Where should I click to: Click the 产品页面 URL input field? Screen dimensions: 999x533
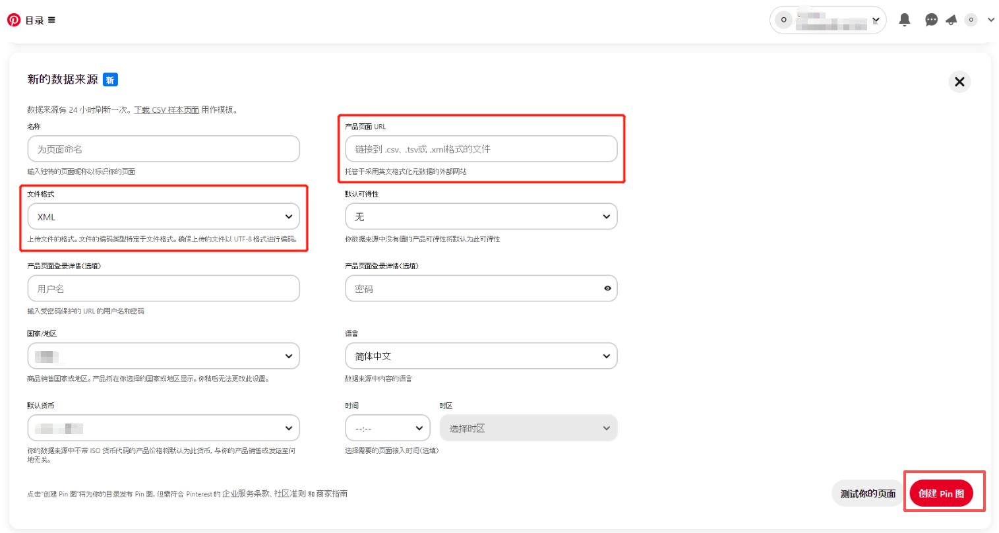pyautogui.click(x=481, y=149)
